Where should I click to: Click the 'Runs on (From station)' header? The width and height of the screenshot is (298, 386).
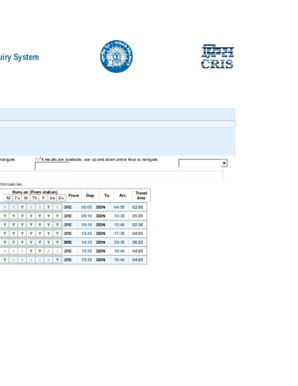tap(35, 192)
